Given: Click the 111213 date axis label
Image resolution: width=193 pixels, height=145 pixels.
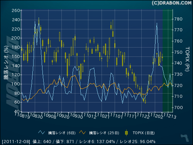Looking at the screenshot, I should pyautogui.click(x=169, y=116).
